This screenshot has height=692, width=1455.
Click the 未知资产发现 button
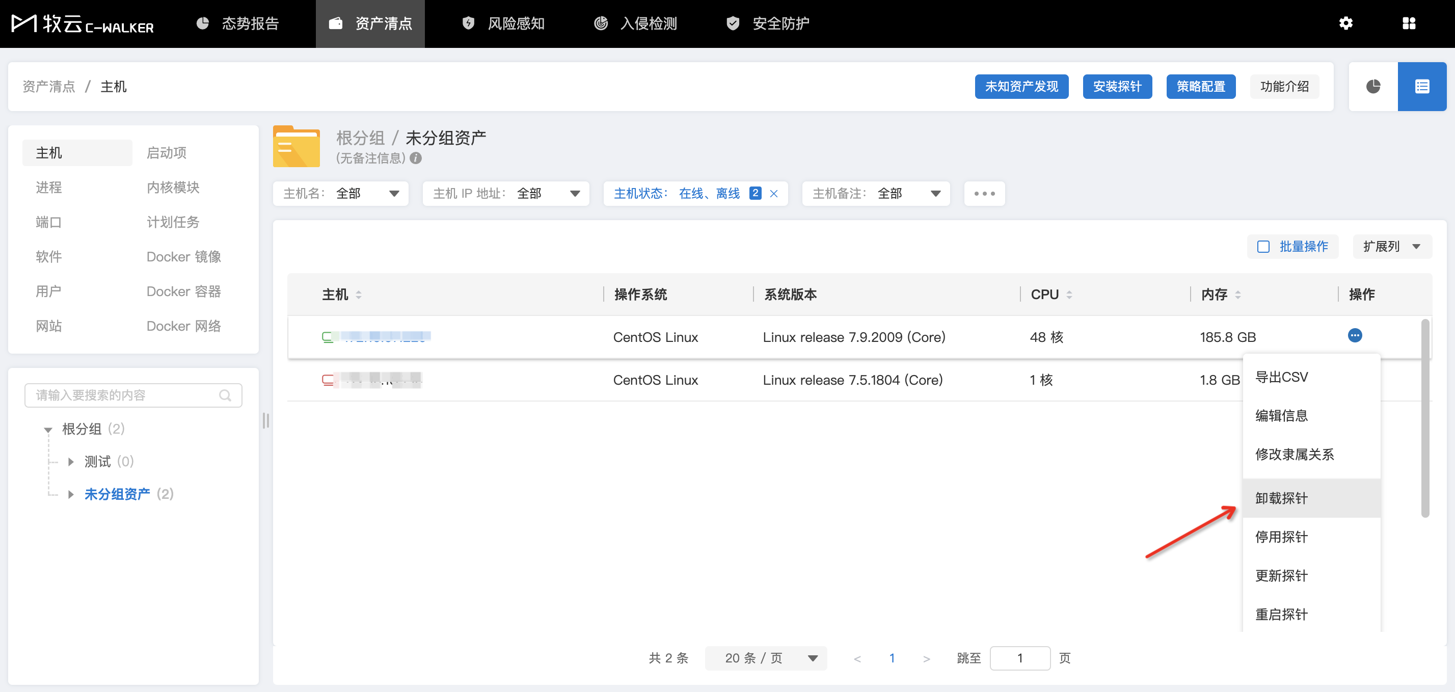tap(1021, 87)
